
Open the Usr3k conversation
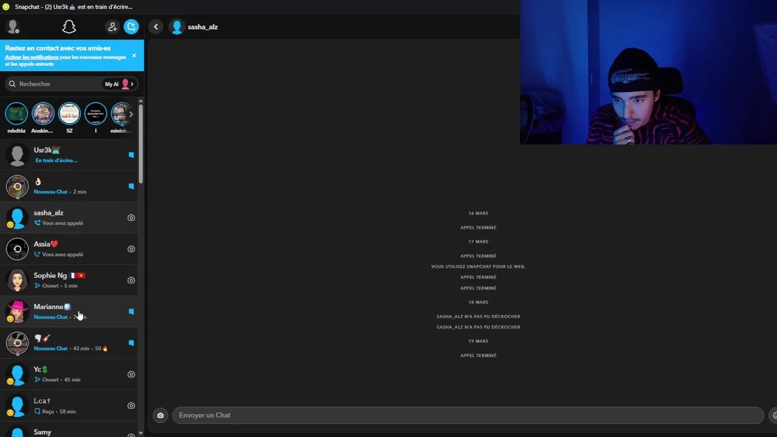pos(69,155)
